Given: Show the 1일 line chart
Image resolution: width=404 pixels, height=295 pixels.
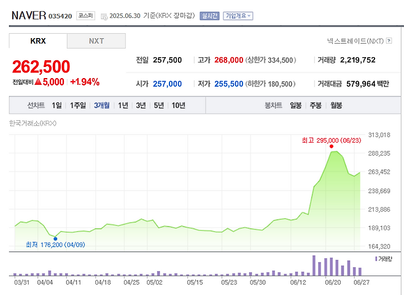Looking at the screenshot, I should coord(56,105).
